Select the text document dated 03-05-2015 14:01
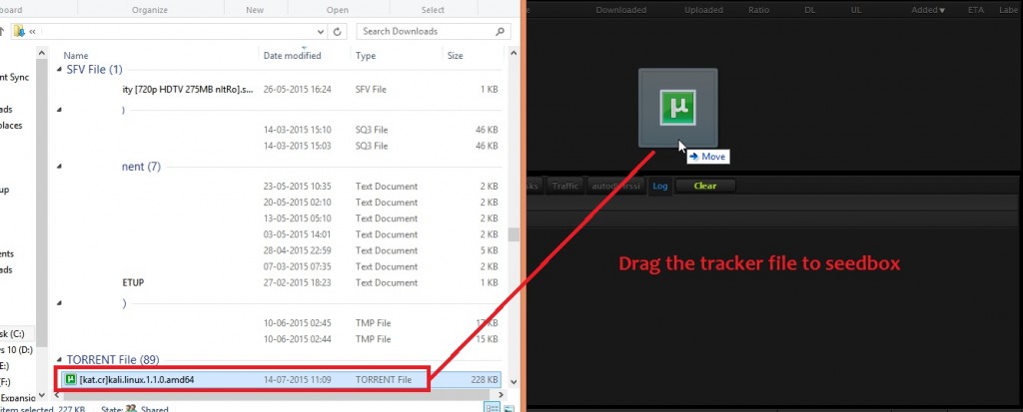The width and height of the screenshot is (1023, 412). [x=281, y=234]
